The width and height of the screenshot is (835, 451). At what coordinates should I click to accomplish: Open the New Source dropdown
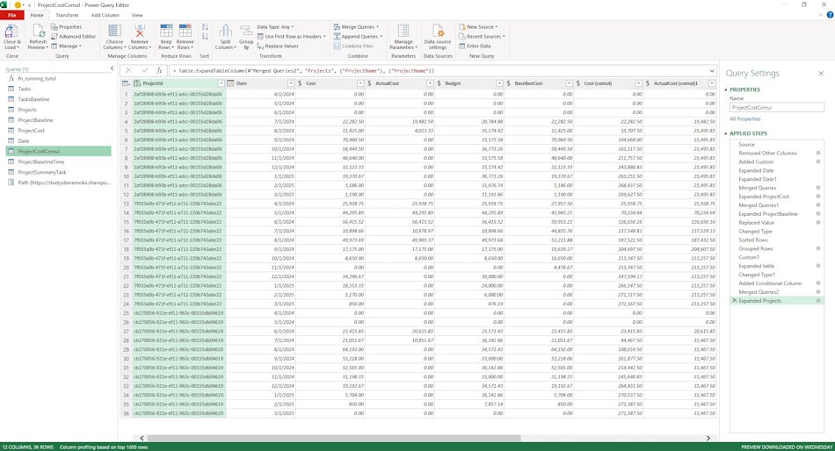tap(478, 27)
